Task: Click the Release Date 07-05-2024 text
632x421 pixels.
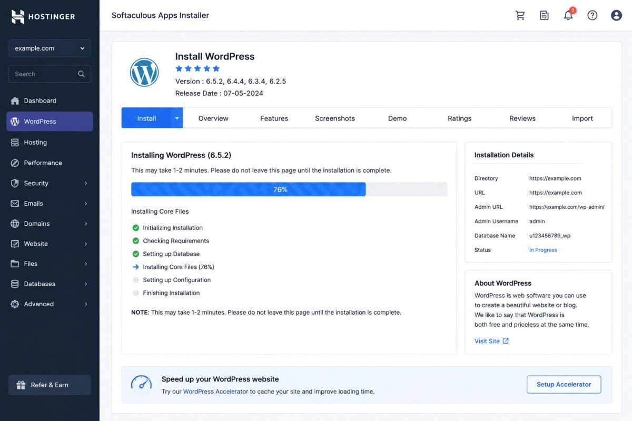Action: (219, 93)
